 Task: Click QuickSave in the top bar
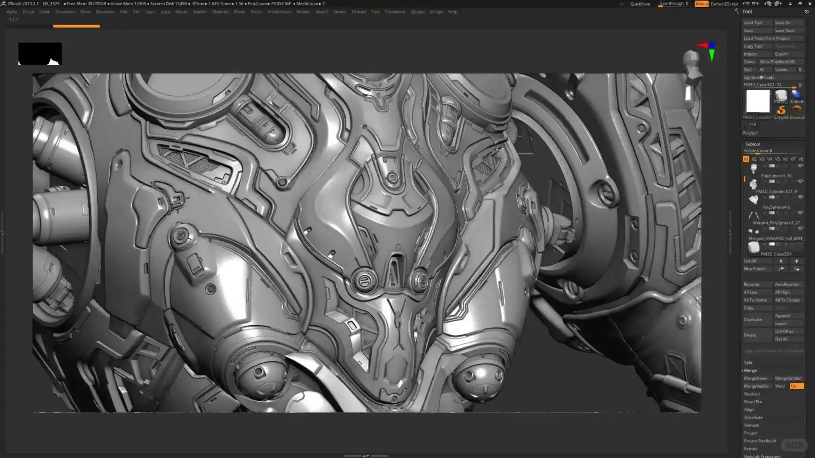(x=641, y=4)
